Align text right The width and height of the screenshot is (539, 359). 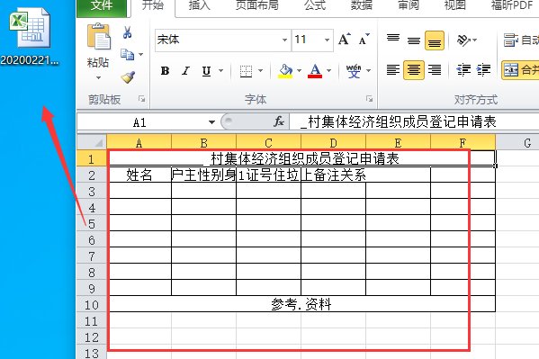[435, 70]
